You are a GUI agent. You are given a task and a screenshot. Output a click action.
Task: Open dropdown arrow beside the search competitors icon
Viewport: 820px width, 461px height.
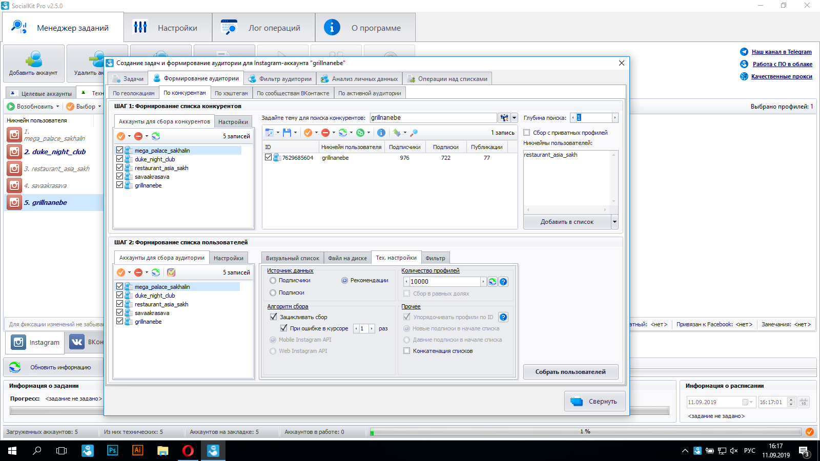pyautogui.click(x=514, y=118)
